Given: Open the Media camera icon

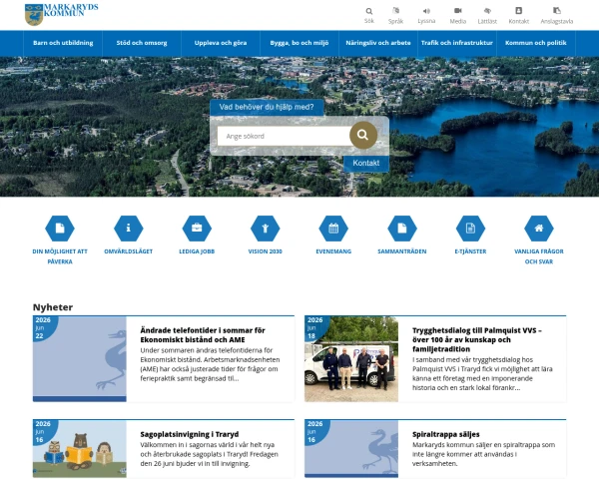Looking at the screenshot, I should (x=457, y=10).
